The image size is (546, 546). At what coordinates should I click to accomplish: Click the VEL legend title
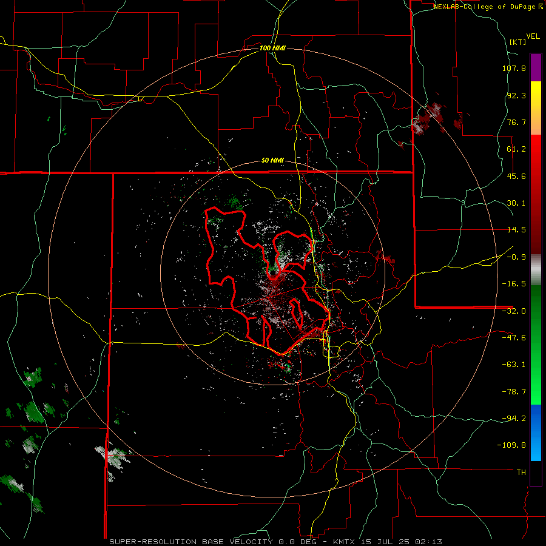pos(533,36)
